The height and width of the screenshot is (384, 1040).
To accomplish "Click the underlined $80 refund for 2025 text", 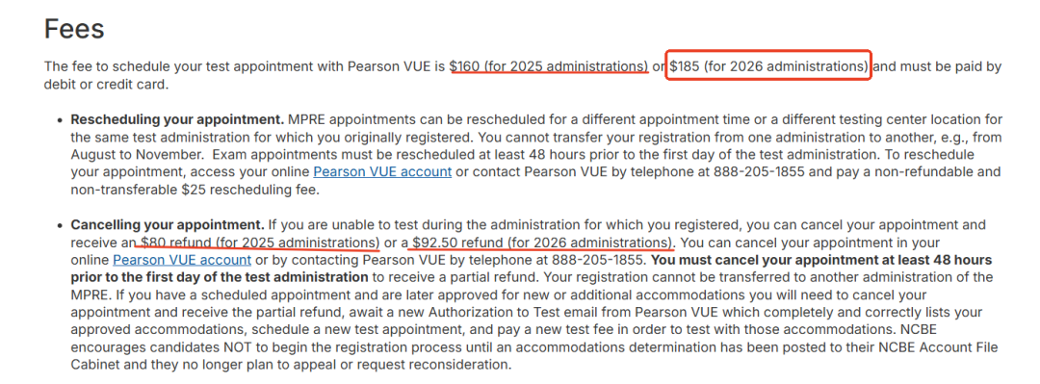I will [260, 243].
